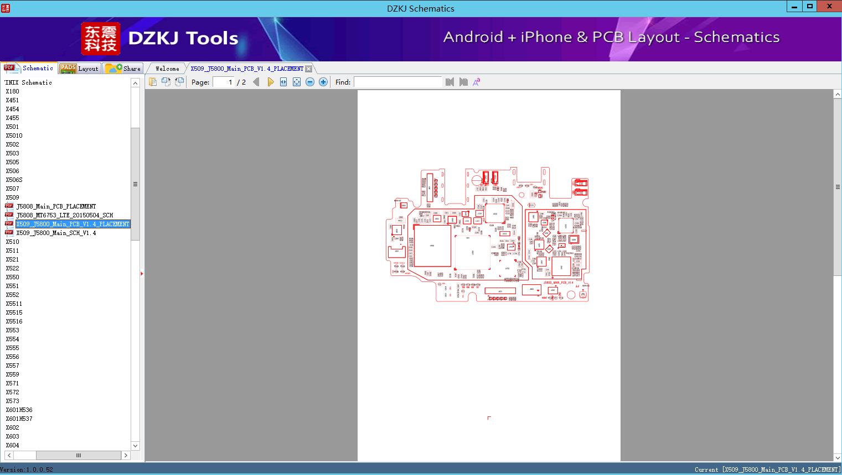Collapse the left panel with red splitter arrow
Viewport: 842px width, 475px height.
[142, 273]
